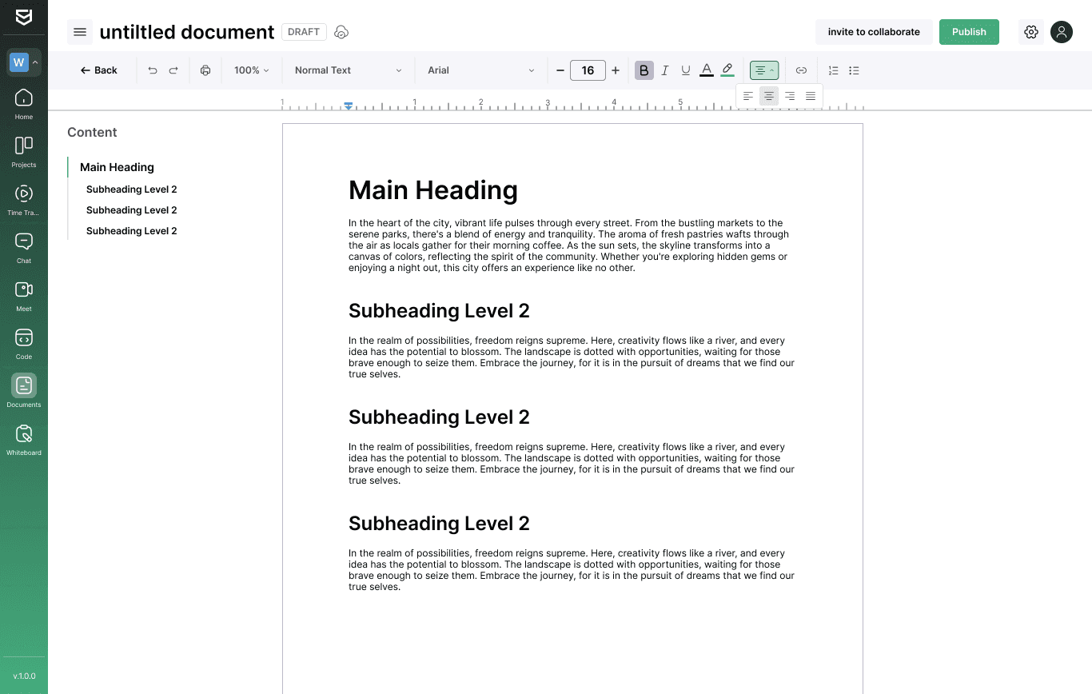Click the numbered list icon

pos(833,70)
